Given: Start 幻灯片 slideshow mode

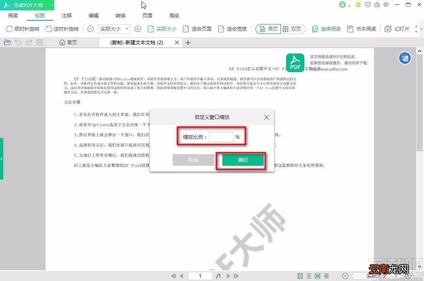Looking at the screenshot, I should 397,29.
